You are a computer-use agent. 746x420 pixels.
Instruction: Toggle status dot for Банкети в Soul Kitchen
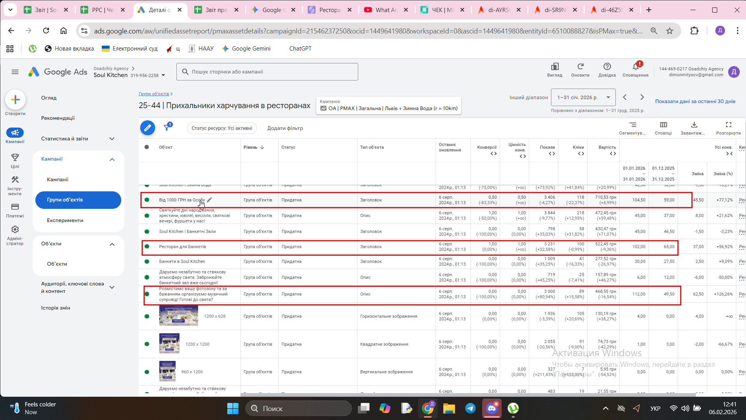[147, 261]
